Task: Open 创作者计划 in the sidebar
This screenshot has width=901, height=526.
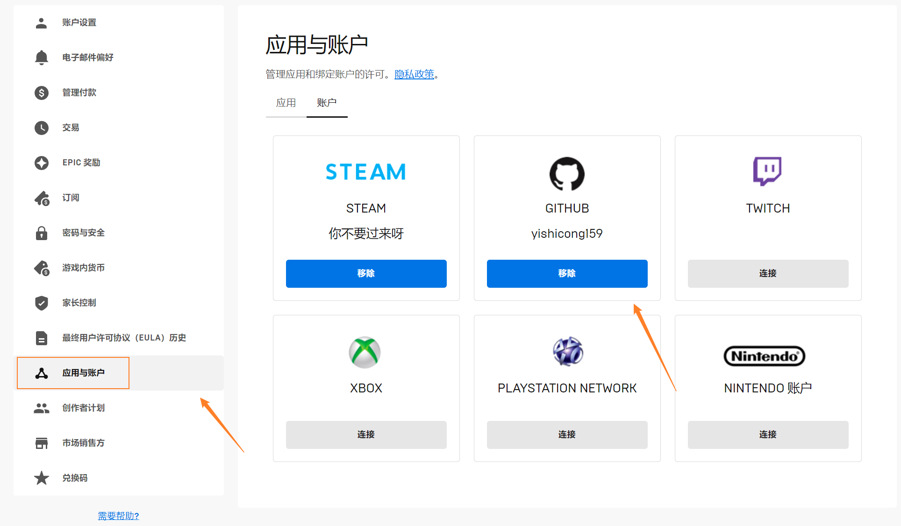Action: [x=83, y=408]
